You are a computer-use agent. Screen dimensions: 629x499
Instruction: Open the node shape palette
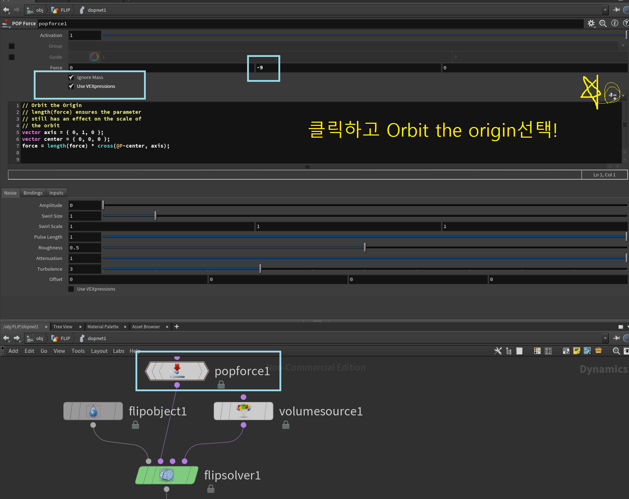pos(548,351)
